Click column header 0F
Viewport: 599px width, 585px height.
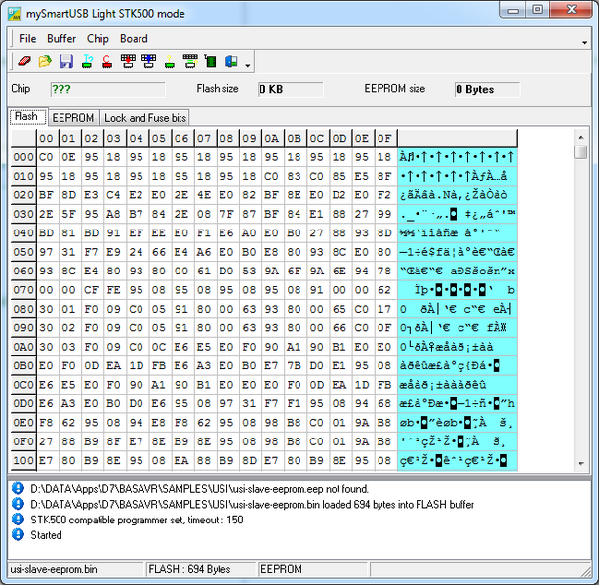384,138
